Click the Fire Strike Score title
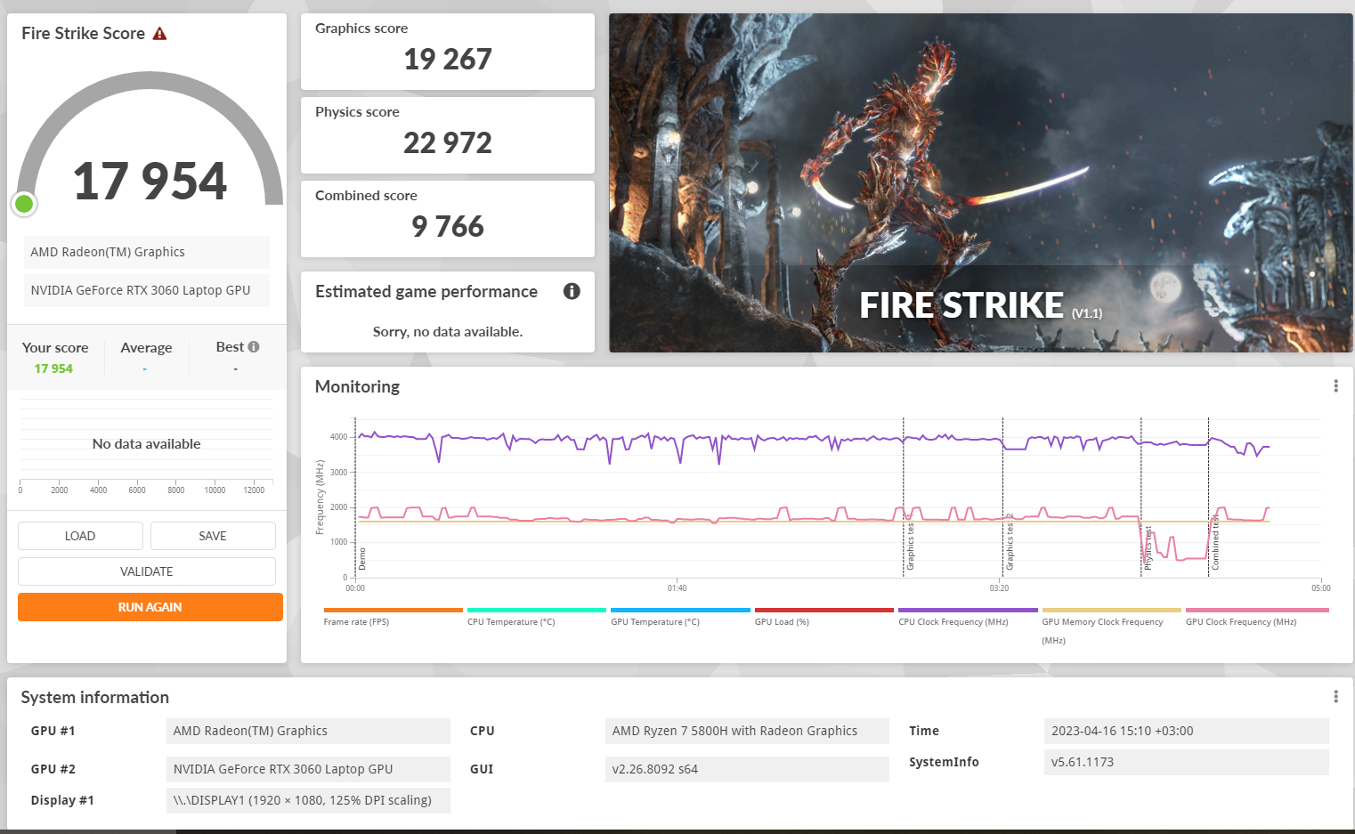Viewport: 1355px width, 834px height. click(83, 34)
